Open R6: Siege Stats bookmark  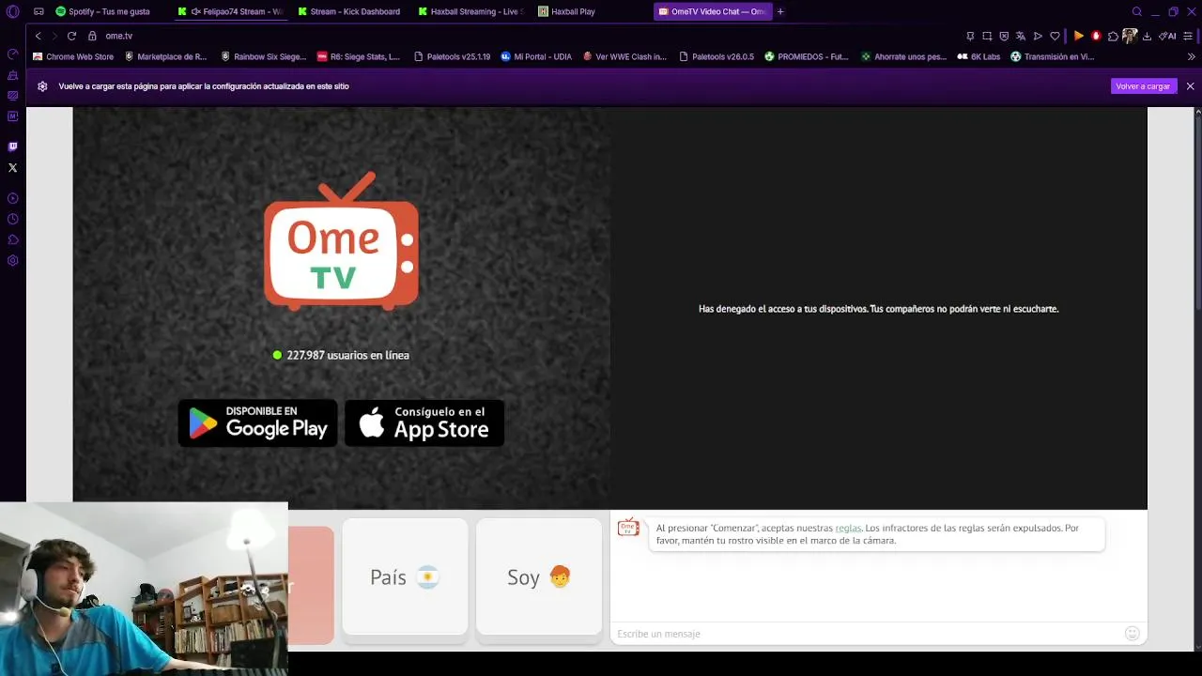pos(359,56)
